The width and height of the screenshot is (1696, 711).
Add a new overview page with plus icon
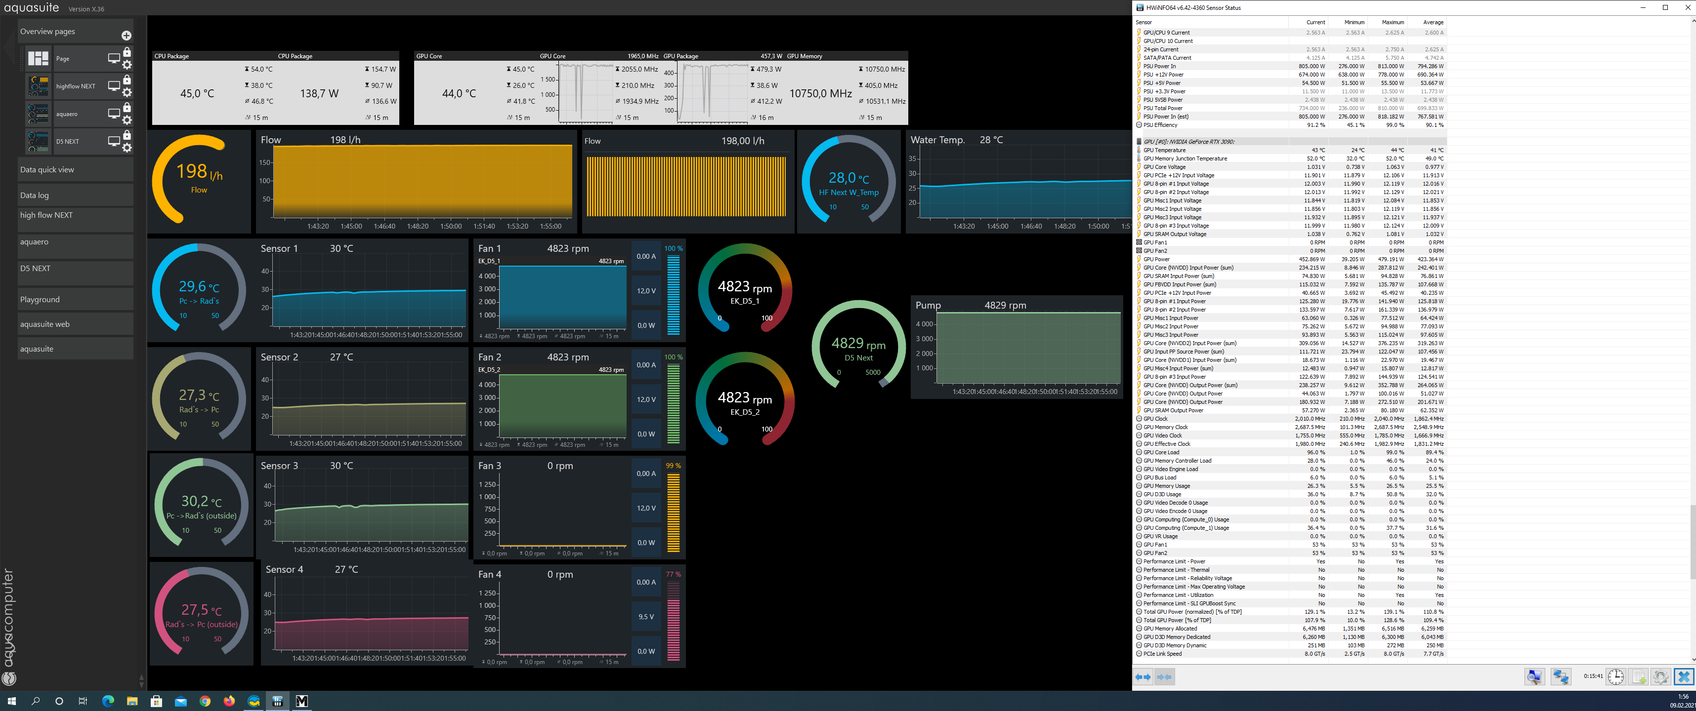(127, 36)
